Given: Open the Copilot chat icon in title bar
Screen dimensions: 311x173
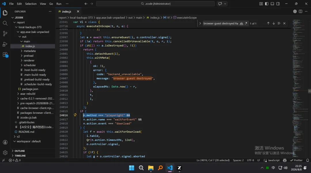Looking at the screenshot, I should point(220,3).
